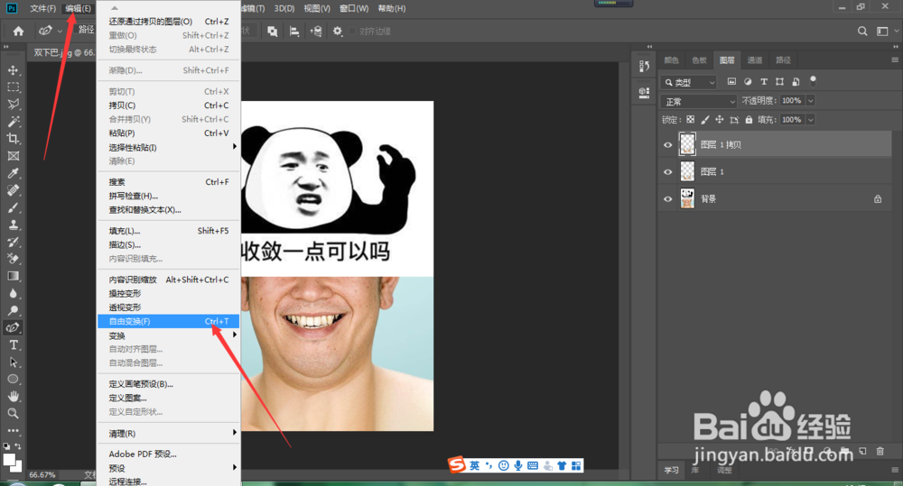The image size is (903, 486).
Task: Hide the 背景 layer
Action: coord(668,199)
